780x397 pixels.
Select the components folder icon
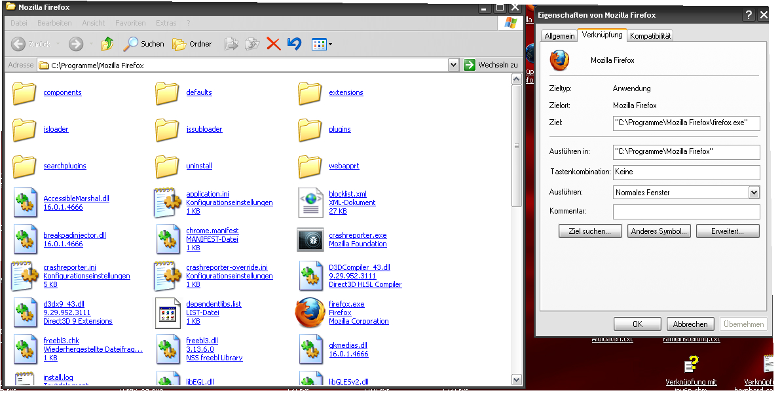[x=24, y=93]
